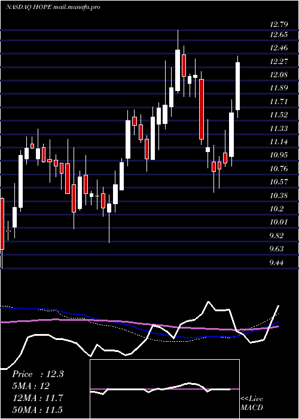Click the 9.44 price axis label

(277, 263)
